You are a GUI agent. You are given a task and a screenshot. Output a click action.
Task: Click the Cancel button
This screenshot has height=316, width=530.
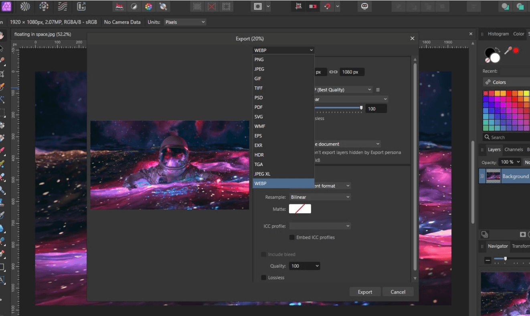(x=398, y=292)
